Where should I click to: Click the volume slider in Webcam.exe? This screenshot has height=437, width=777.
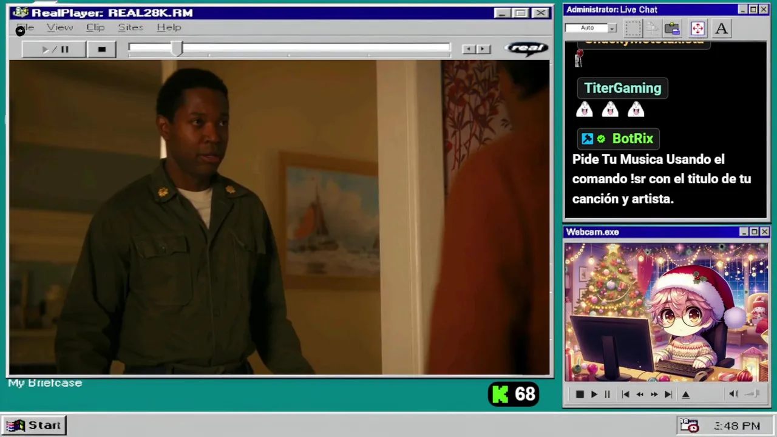pyautogui.click(x=753, y=395)
